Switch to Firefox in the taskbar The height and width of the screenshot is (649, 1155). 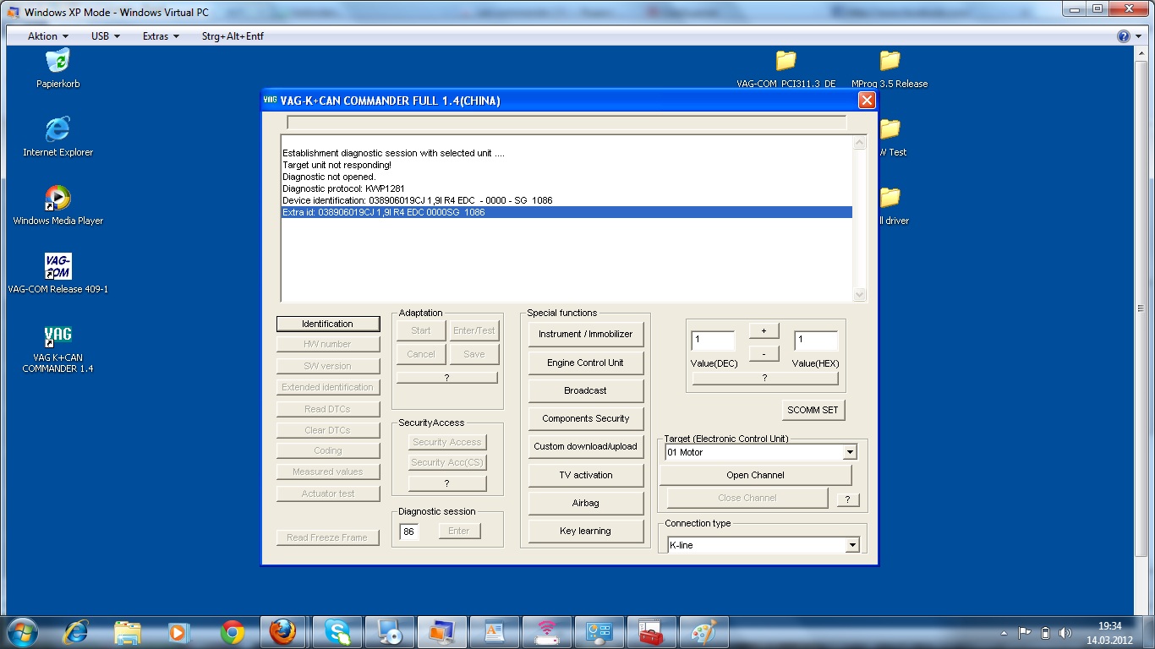283,632
